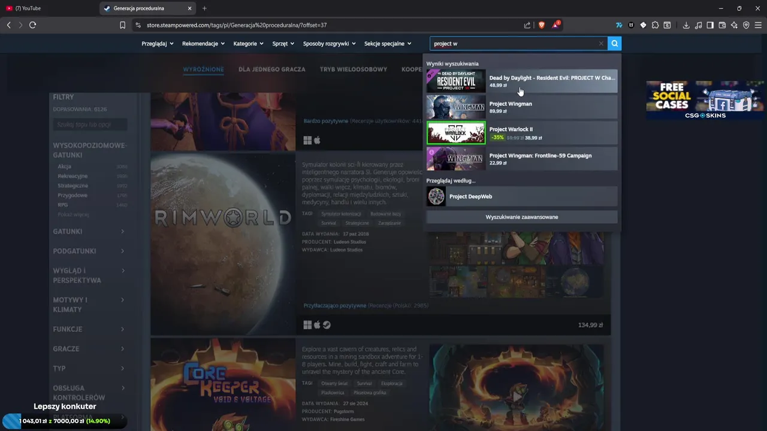The height and width of the screenshot is (431, 767).
Task: Open a new browser tab with plus
Action: coord(204,8)
